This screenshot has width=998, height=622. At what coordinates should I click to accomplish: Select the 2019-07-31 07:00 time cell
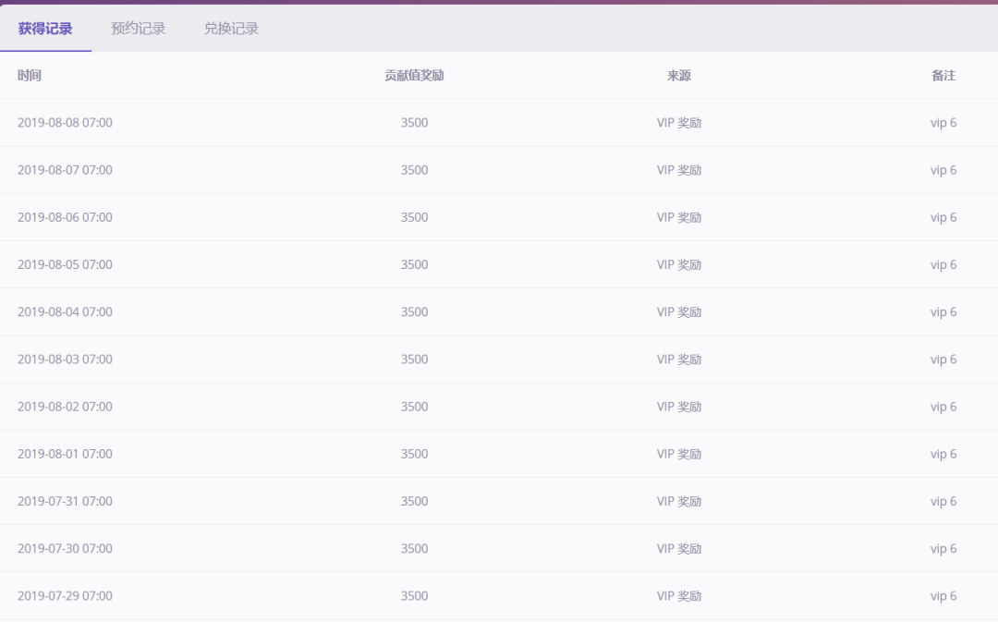pyautogui.click(x=65, y=501)
